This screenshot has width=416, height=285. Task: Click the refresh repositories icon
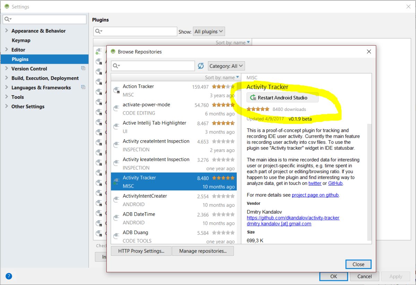tap(201, 66)
